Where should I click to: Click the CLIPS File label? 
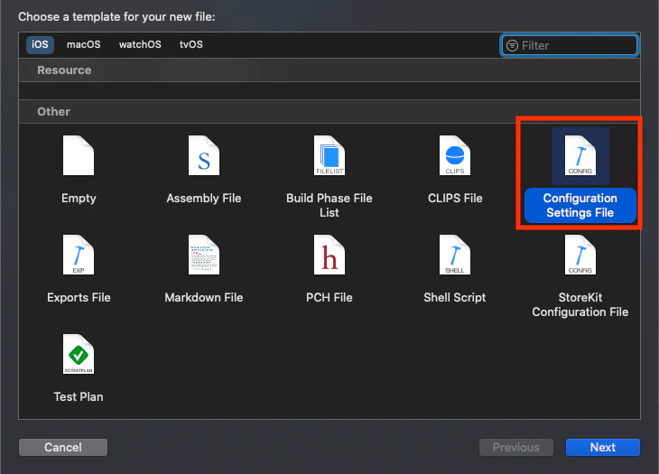pyautogui.click(x=455, y=199)
